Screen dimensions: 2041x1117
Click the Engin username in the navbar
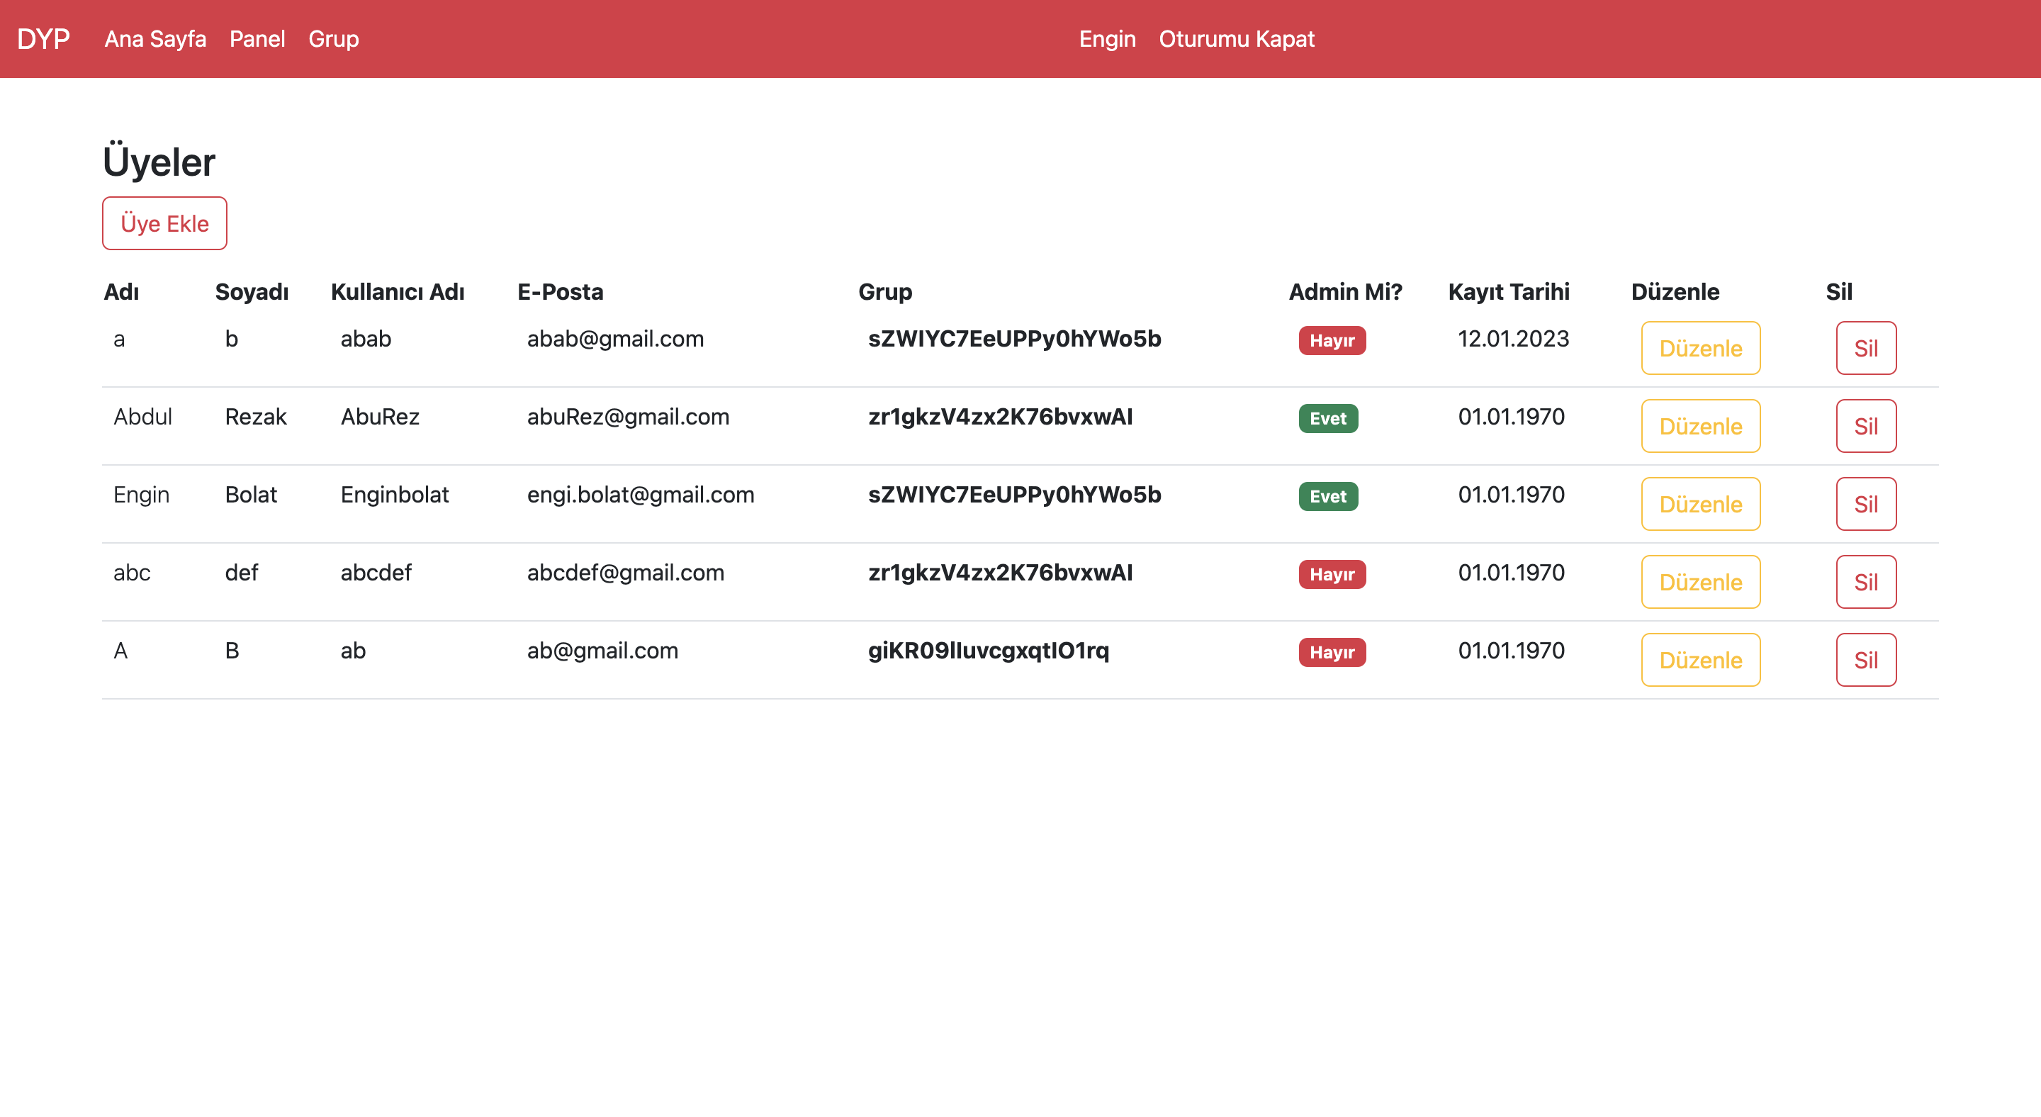point(1107,39)
